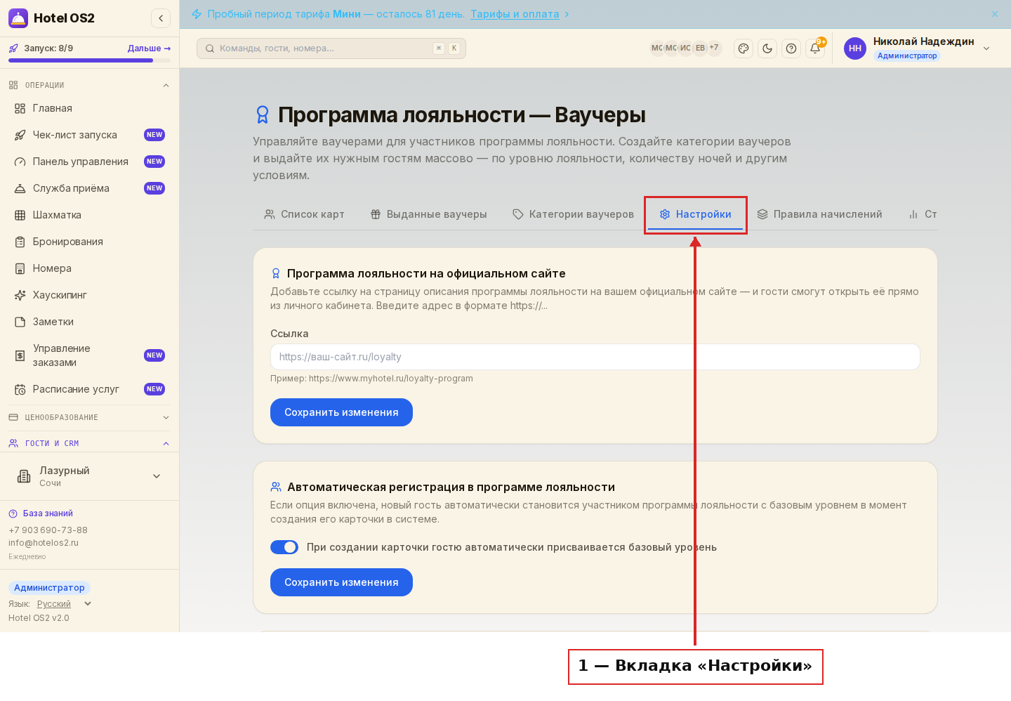Switch to Выданные ваучеры tab

428,214
